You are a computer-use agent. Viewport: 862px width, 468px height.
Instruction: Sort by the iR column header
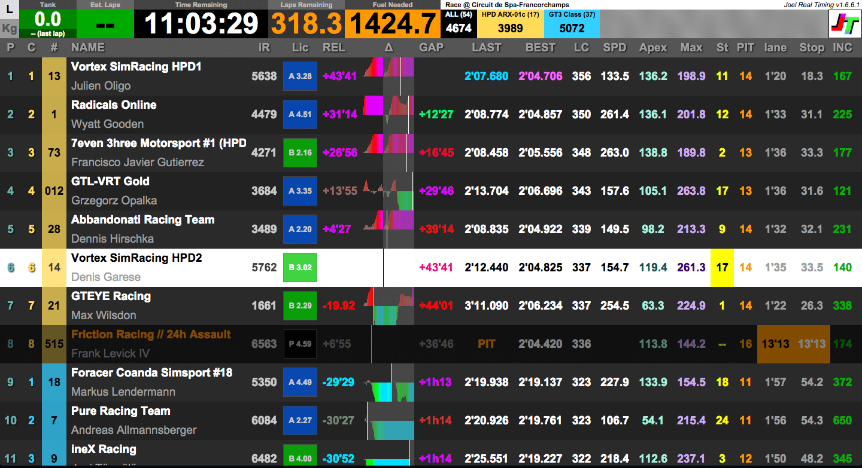point(264,48)
